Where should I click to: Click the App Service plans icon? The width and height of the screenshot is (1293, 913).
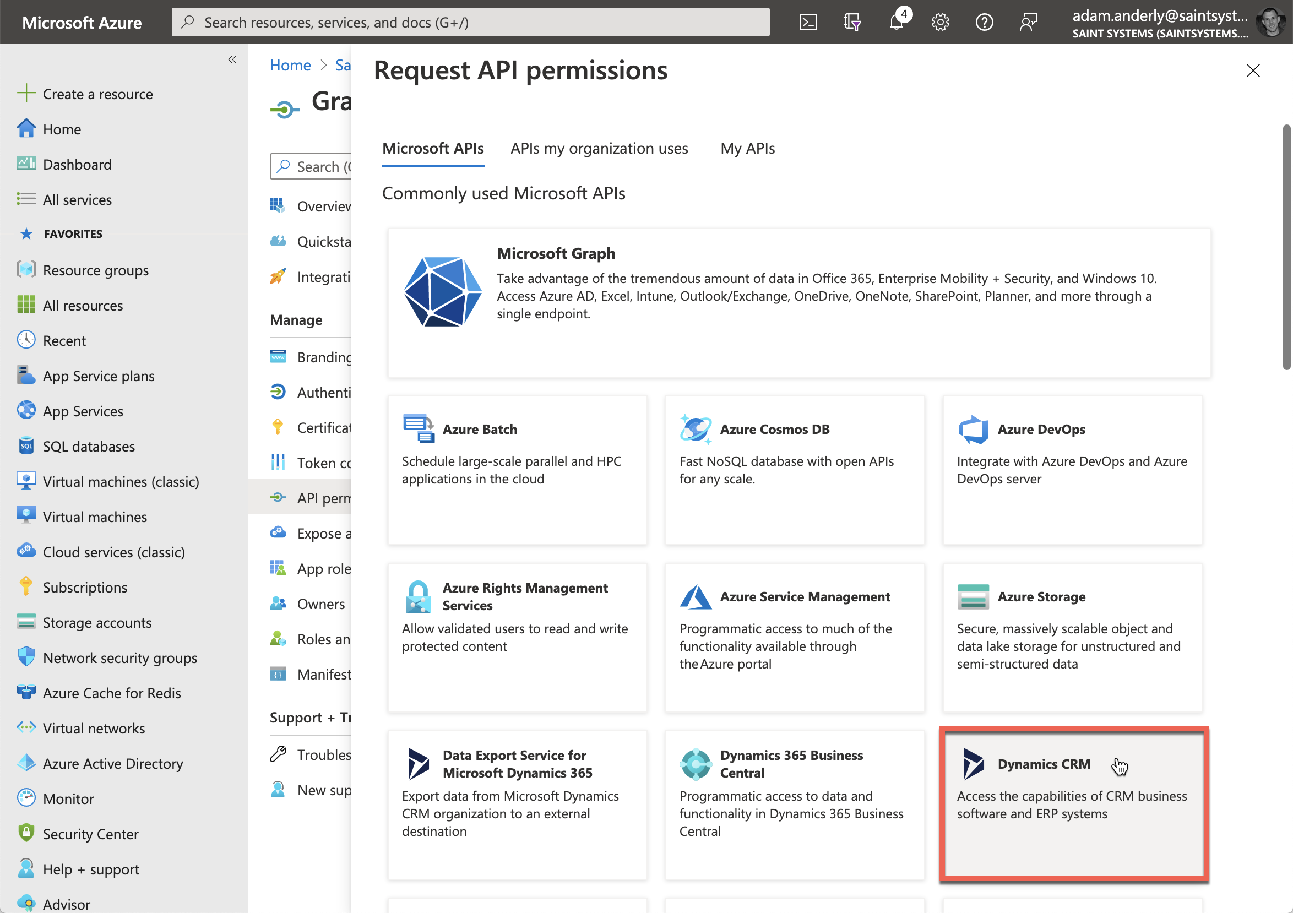click(26, 375)
